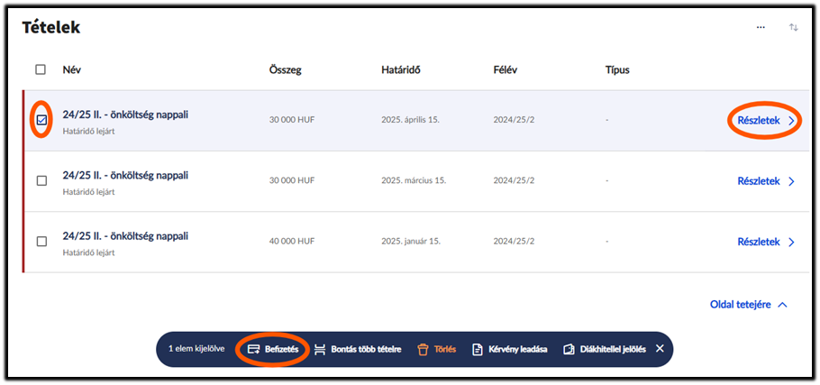820x385 pixels.
Task: Click the orange Törlés trash icon
Action: pyautogui.click(x=421, y=349)
